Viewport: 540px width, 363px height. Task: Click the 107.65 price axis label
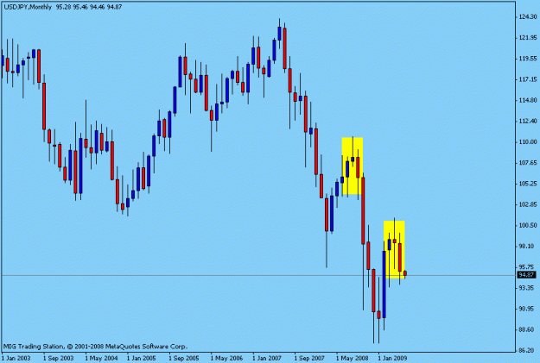pyautogui.click(x=528, y=163)
